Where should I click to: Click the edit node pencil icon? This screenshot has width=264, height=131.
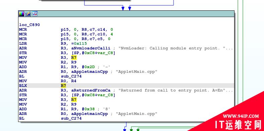28,14
